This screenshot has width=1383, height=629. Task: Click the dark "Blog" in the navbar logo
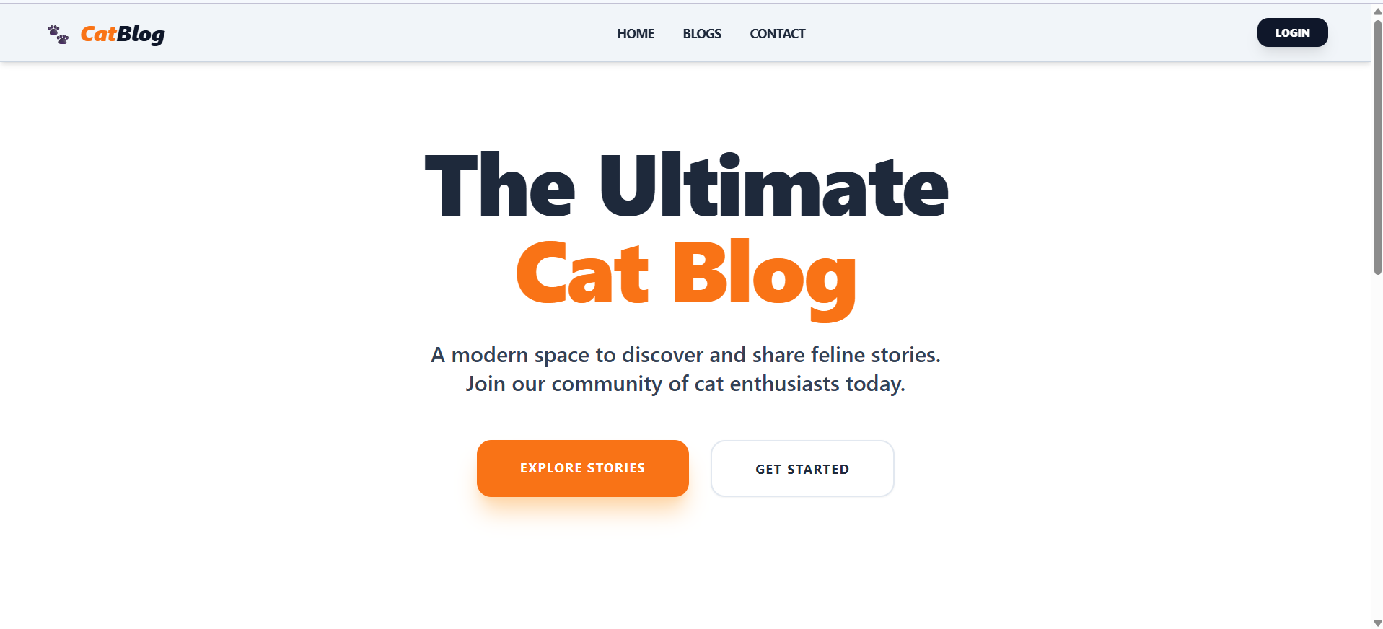pyautogui.click(x=141, y=35)
